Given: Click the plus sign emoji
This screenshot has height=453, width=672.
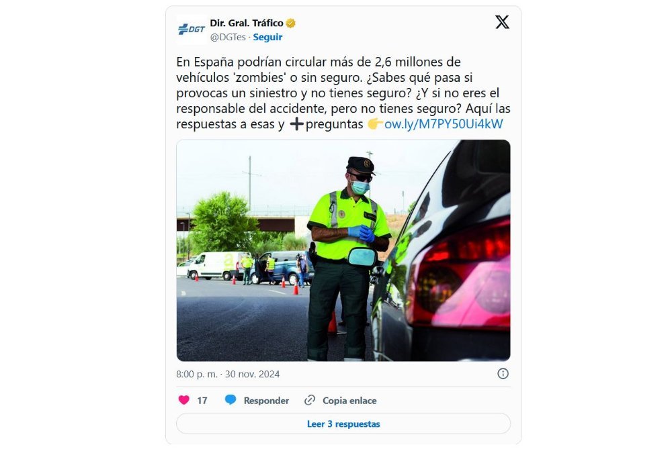Looking at the screenshot, I should tap(296, 124).
